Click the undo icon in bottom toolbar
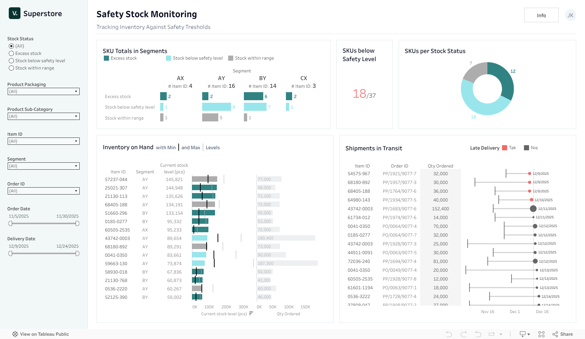Viewport: 585px width, 339px height. tap(449, 334)
